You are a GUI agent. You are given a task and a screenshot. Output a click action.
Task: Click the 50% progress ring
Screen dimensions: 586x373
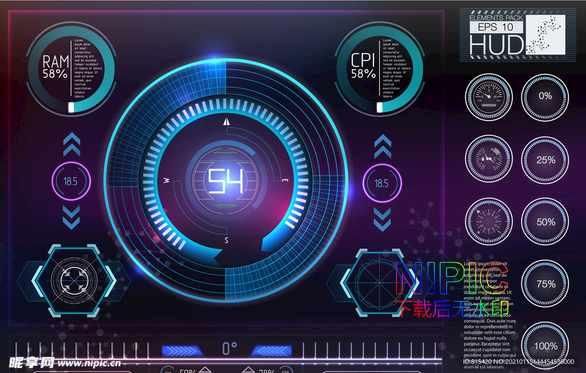tap(545, 222)
